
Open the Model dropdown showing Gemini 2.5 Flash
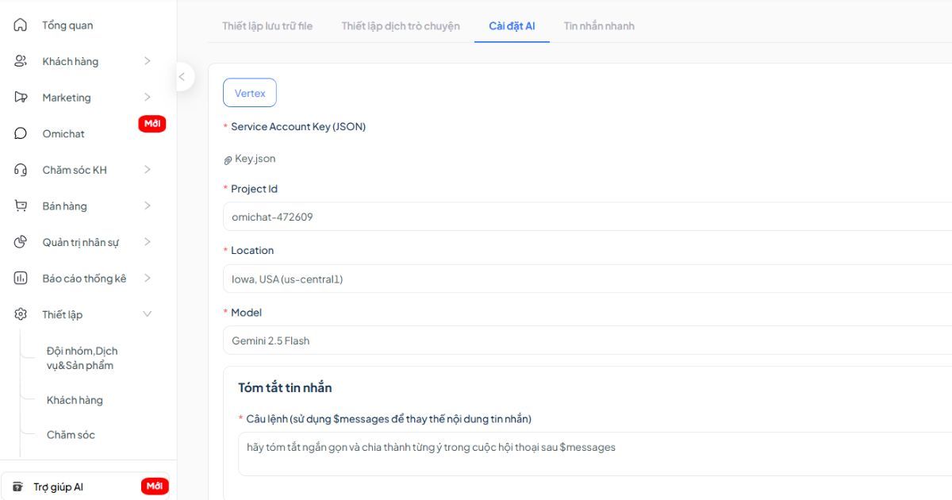click(587, 341)
